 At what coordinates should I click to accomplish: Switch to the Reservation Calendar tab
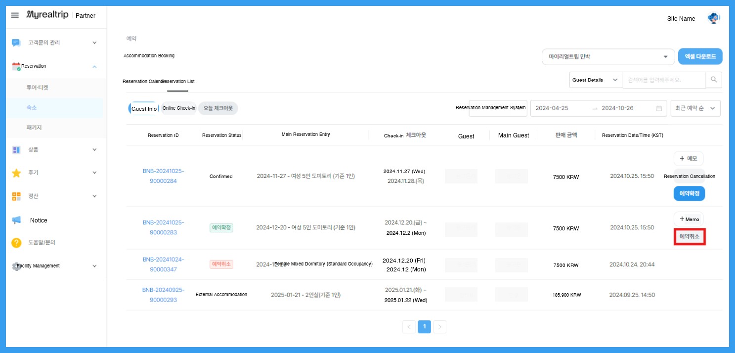click(x=142, y=82)
